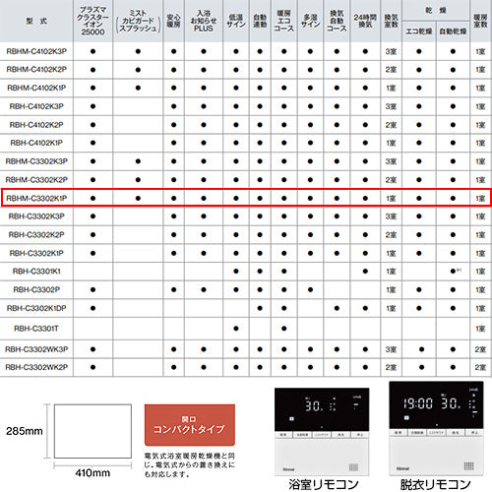Select model name RBHM-C3302K3P

tap(36, 161)
